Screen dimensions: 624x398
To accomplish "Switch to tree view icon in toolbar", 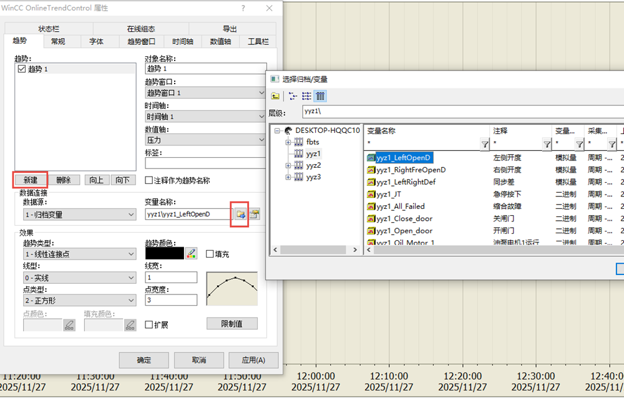I will click(293, 96).
